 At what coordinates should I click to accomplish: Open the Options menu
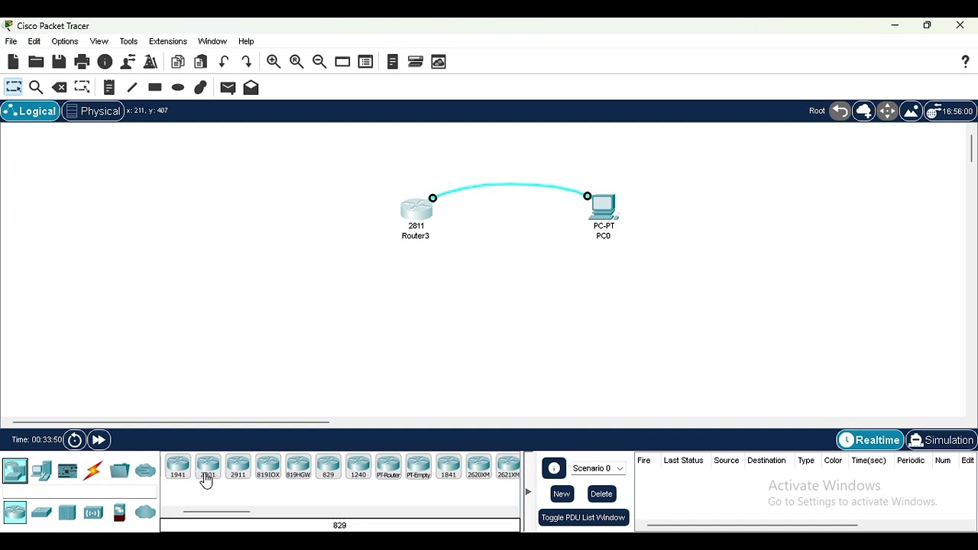[x=65, y=41]
